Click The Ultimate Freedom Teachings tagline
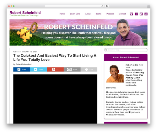 click(24, 15)
